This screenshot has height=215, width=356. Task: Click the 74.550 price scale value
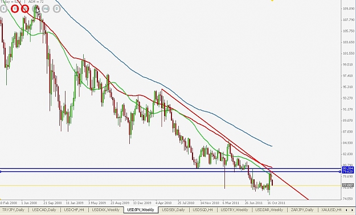(348, 199)
